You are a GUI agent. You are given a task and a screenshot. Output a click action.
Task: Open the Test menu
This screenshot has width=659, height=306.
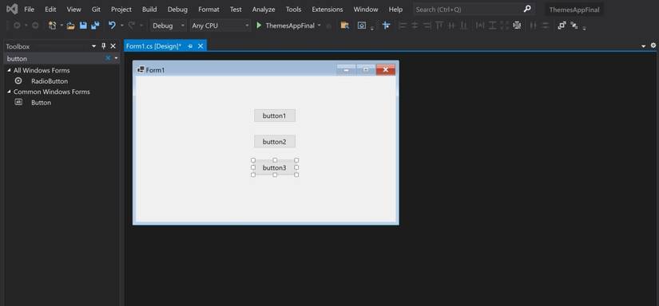[x=236, y=10]
